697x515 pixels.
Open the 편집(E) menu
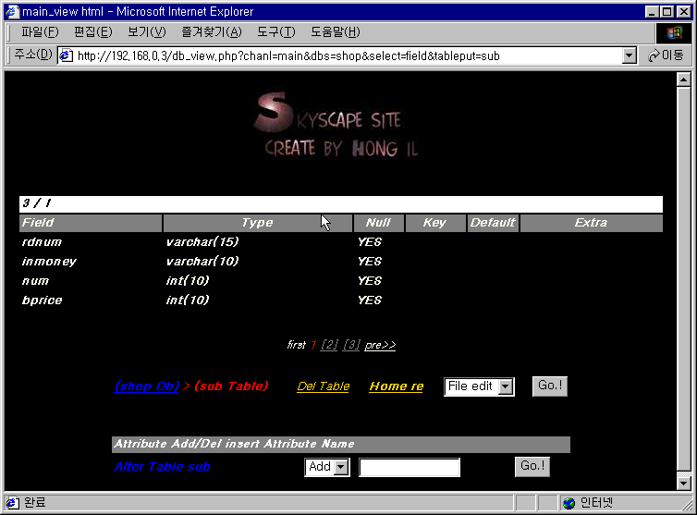93,32
